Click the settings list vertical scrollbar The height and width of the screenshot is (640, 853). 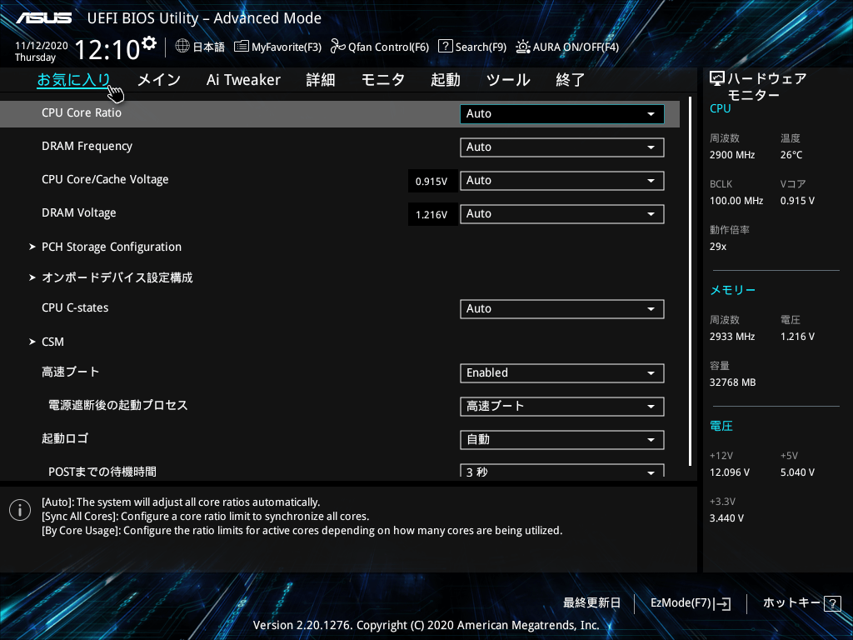pyautogui.click(x=690, y=281)
